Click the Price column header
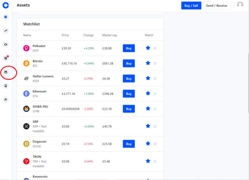The image size is (249, 180). pos(65,35)
